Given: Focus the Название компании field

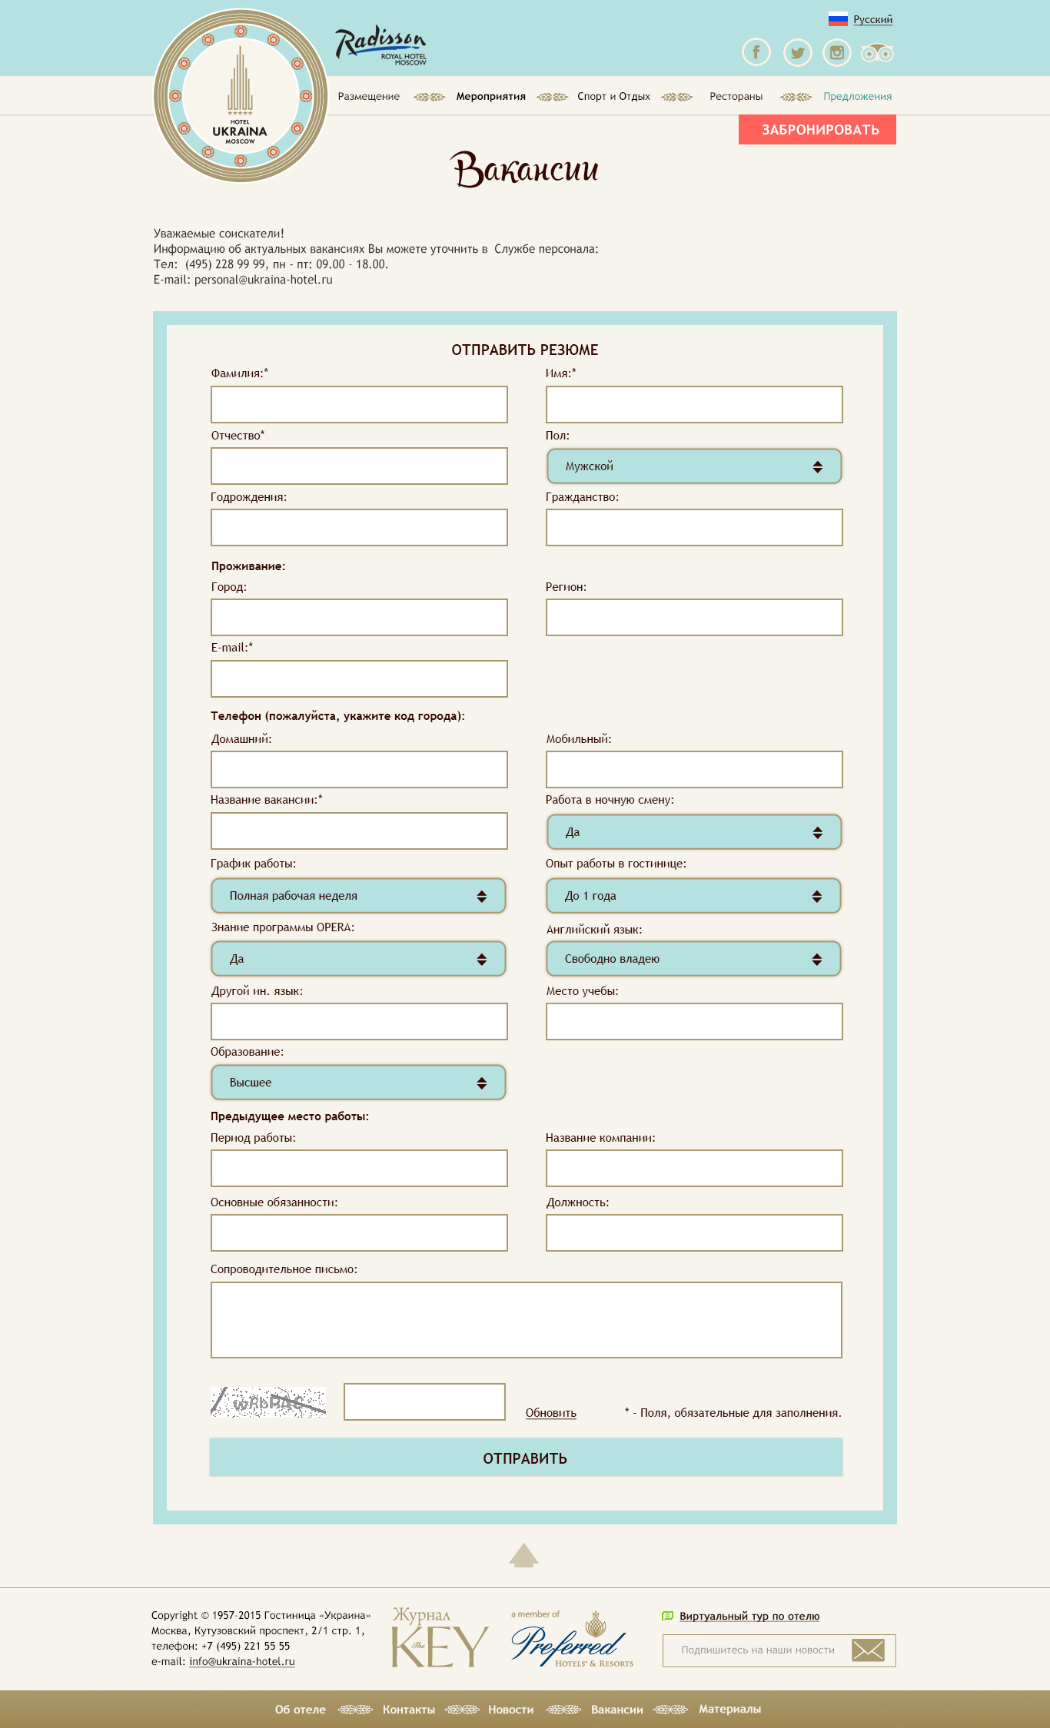Looking at the screenshot, I should pyautogui.click(x=694, y=1168).
